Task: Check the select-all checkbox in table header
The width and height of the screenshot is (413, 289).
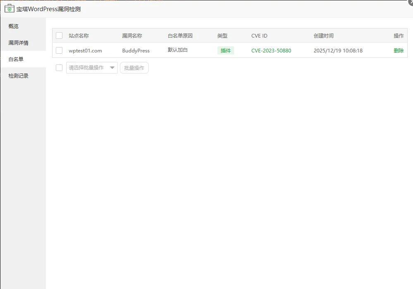Action: (x=59, y=36)
